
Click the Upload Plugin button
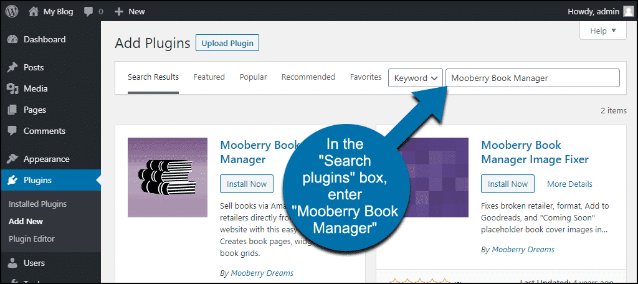click(227, 43)
